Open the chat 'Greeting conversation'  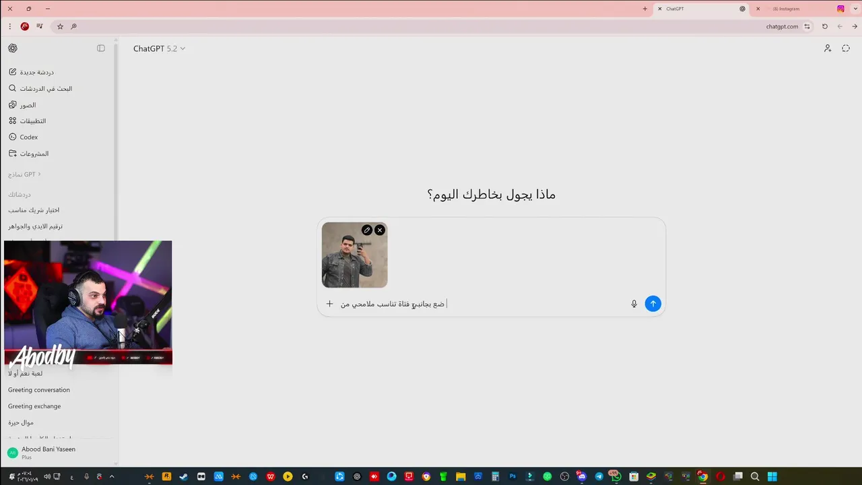click(39, 390)
